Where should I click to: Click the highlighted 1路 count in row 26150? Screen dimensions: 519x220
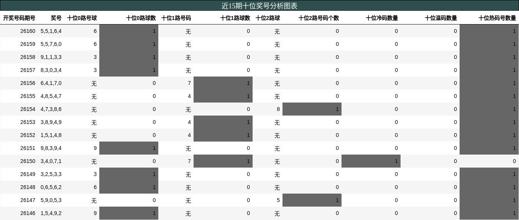click(x=223, y=161)
